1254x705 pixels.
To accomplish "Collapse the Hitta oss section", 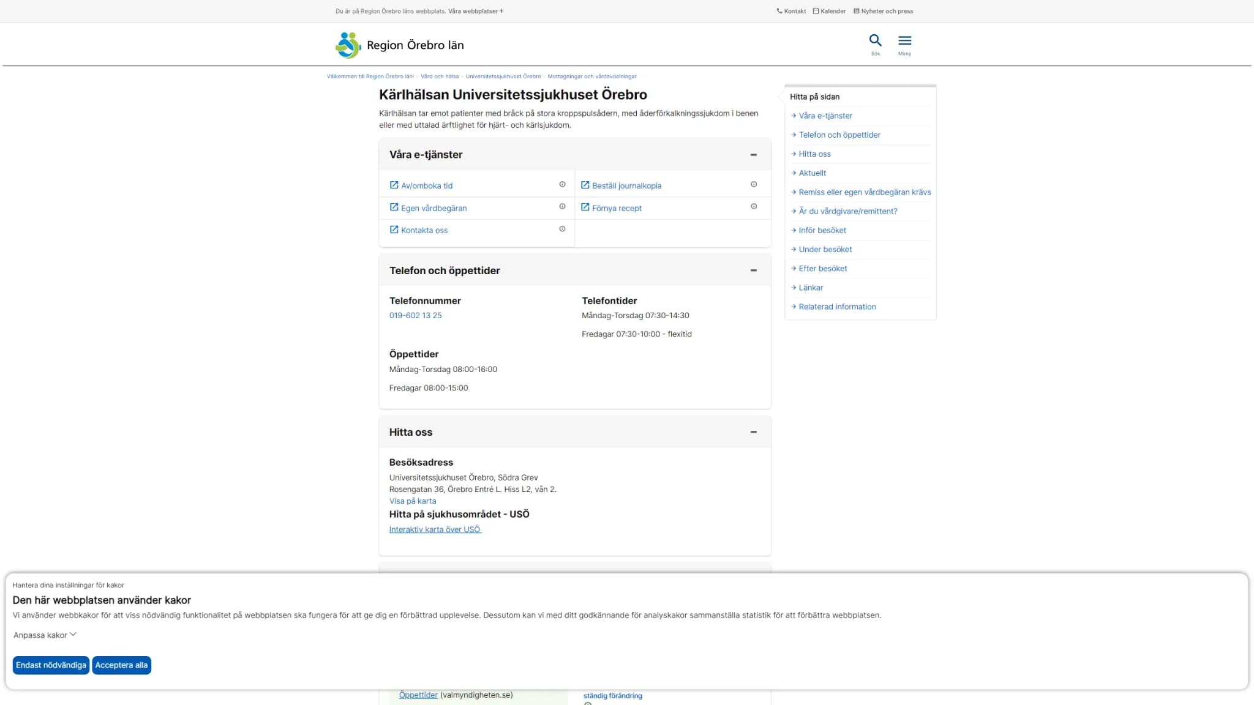I will (754, 432).
